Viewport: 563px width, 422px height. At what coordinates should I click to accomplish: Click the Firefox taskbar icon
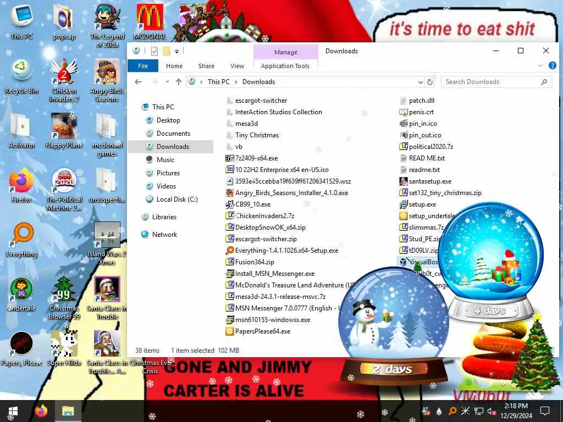(x=41, y=411)
